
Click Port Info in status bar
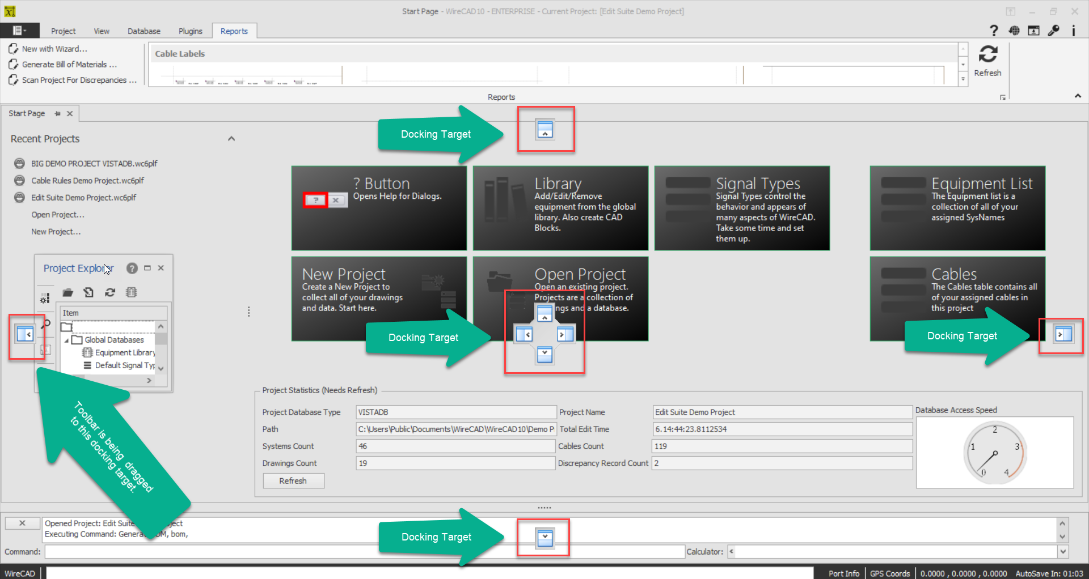843,573
